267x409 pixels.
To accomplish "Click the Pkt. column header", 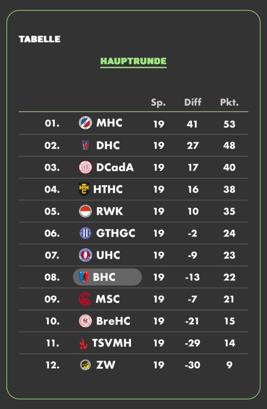I will (229, 102).
